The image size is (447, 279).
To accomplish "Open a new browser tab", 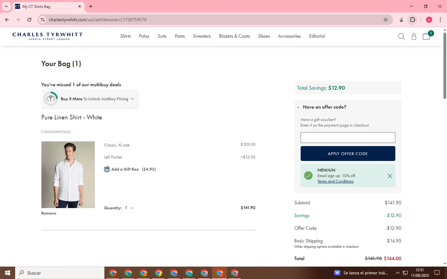I will pos(91,6).
